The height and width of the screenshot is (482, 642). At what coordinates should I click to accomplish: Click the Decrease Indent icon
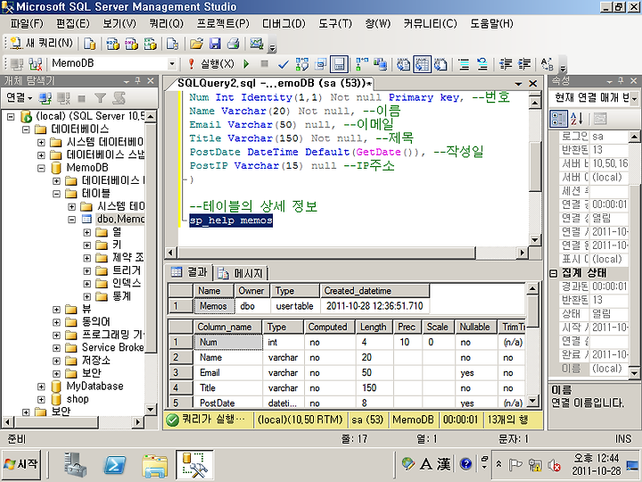click(506, 64)
